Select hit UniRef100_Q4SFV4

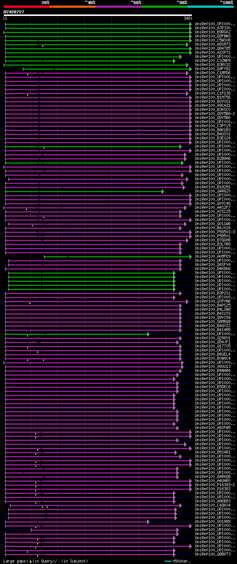[x=213, y=264]
